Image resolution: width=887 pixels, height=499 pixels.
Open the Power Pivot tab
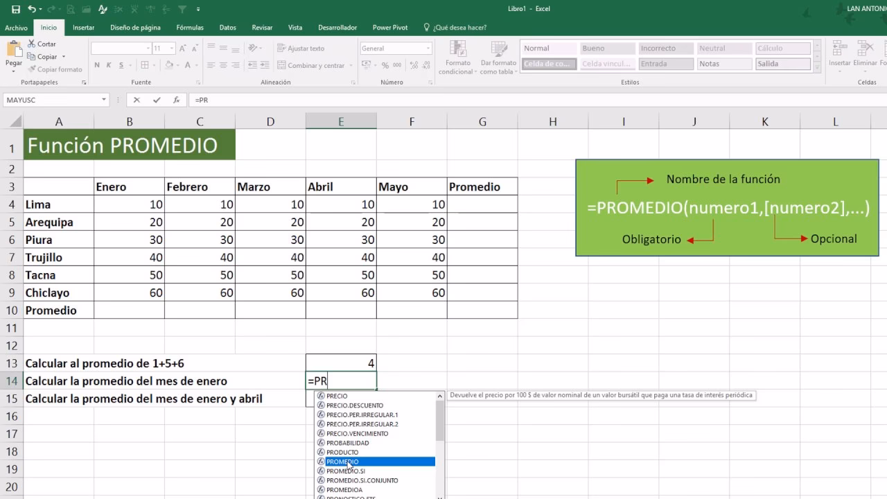click(389, 27)
